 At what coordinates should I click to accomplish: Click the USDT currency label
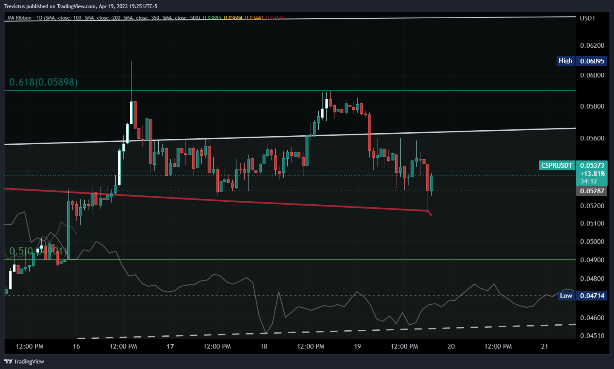(588, 18)
